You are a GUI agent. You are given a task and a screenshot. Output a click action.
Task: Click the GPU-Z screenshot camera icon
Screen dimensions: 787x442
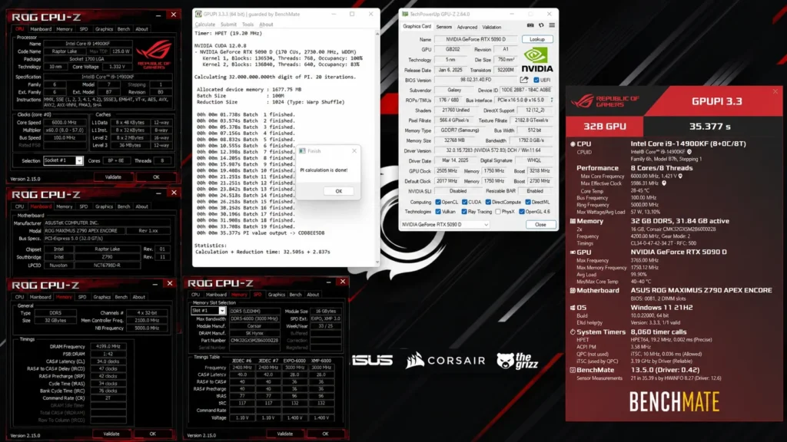click(x=530, y=25)
